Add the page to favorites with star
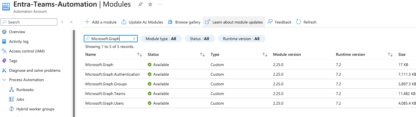Image resolution: width=416 pixels, height=117 pixels. [150, 5]
